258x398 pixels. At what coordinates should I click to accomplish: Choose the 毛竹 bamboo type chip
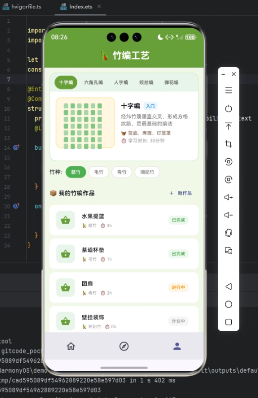(99, 172)
